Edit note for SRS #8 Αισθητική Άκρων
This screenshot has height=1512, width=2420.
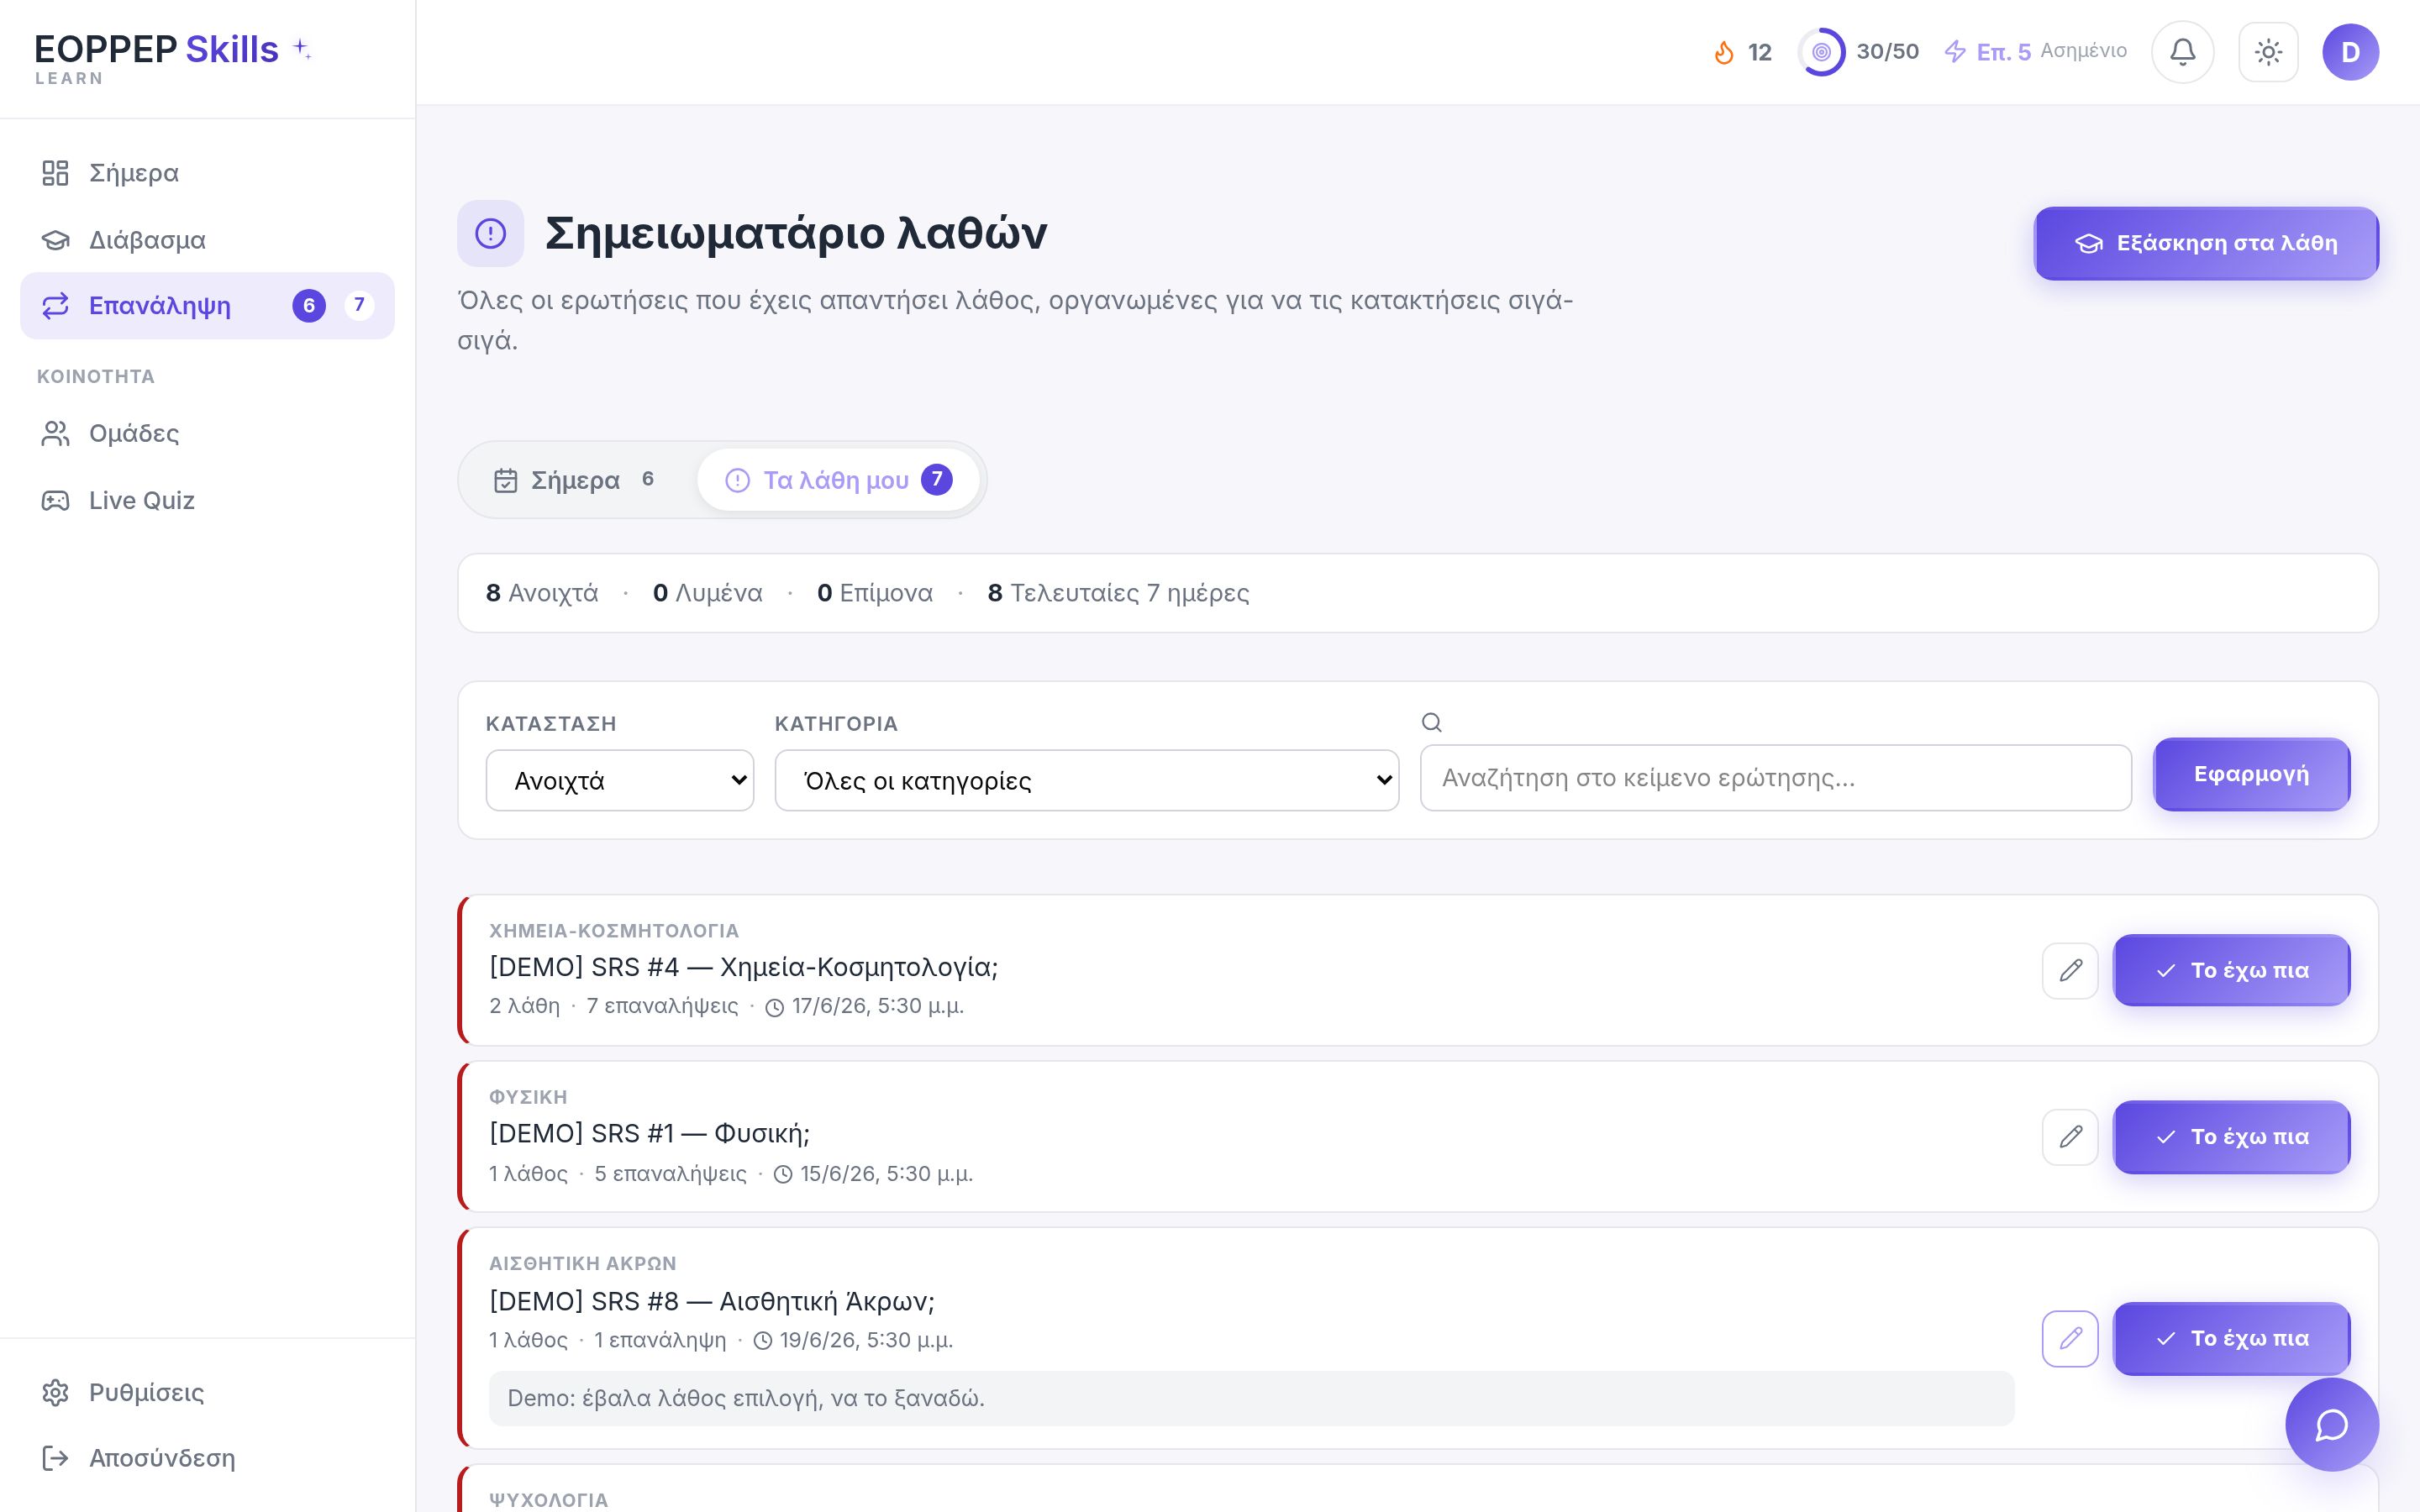pos(2070,1338)
